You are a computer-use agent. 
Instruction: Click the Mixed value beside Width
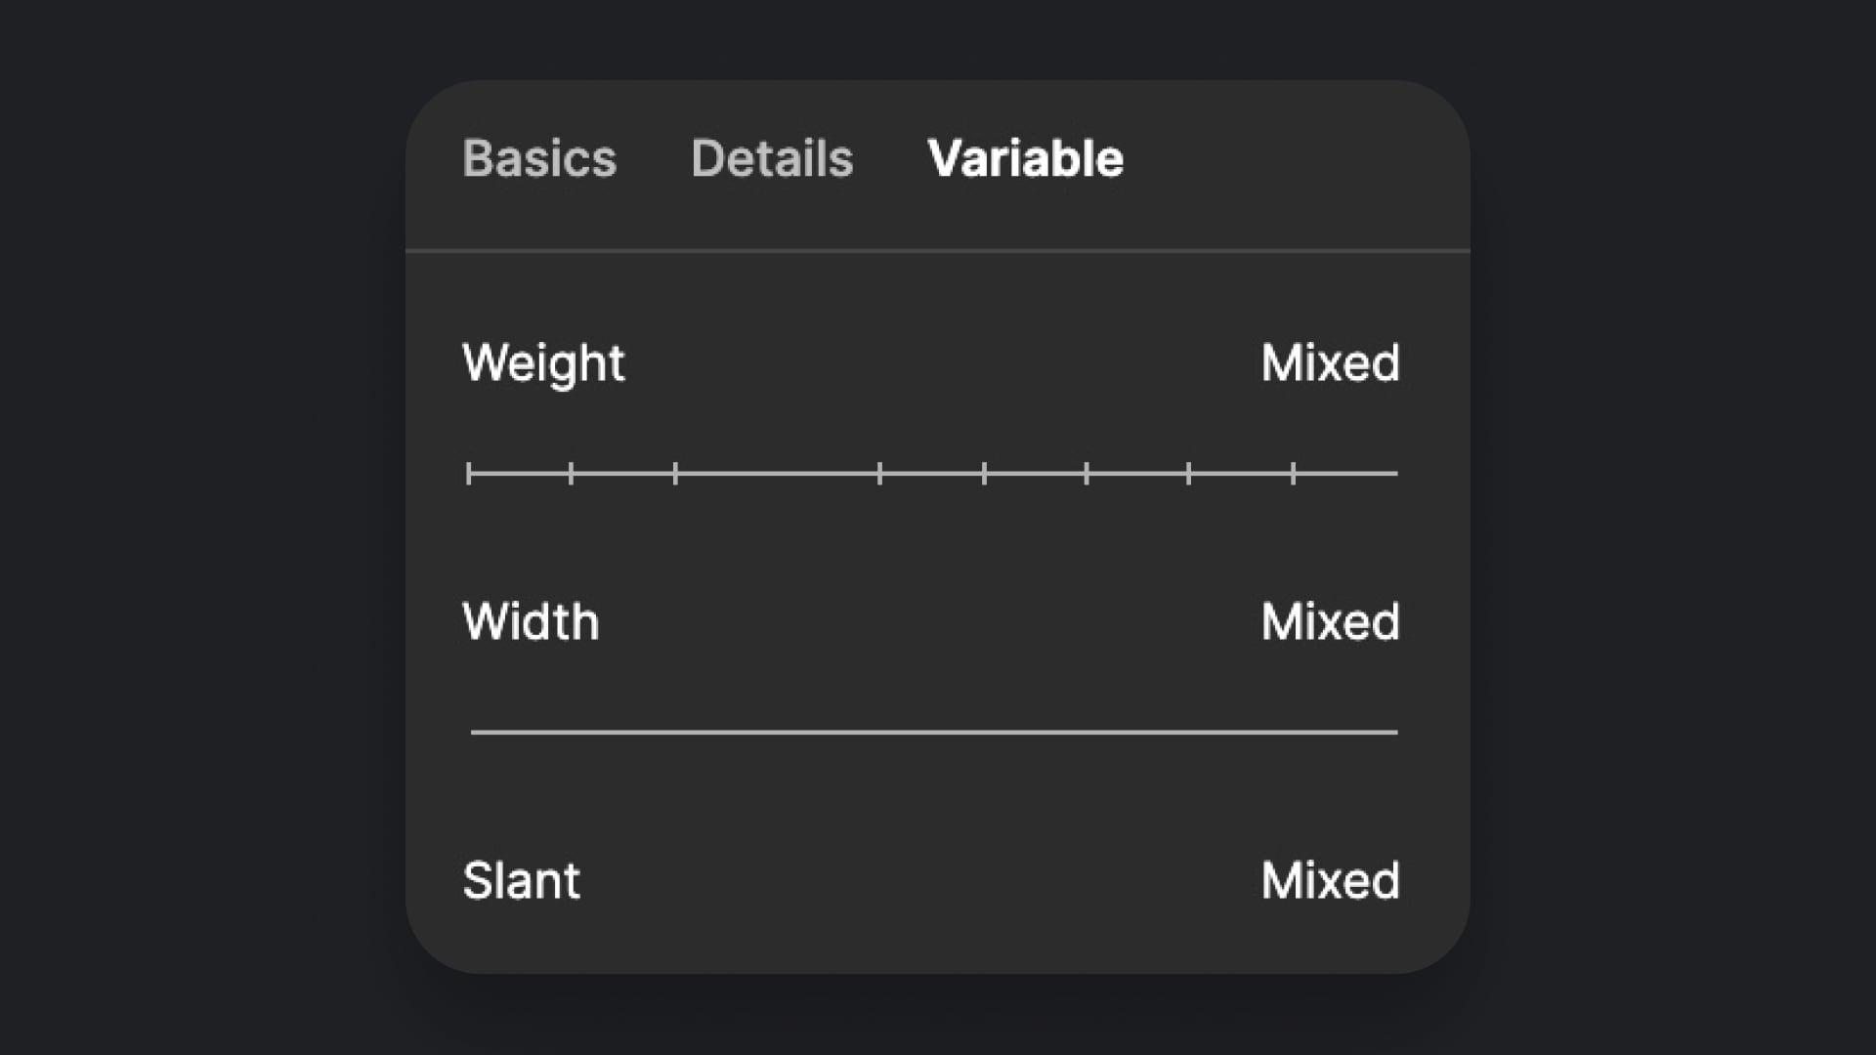(x=1331, y=621)
